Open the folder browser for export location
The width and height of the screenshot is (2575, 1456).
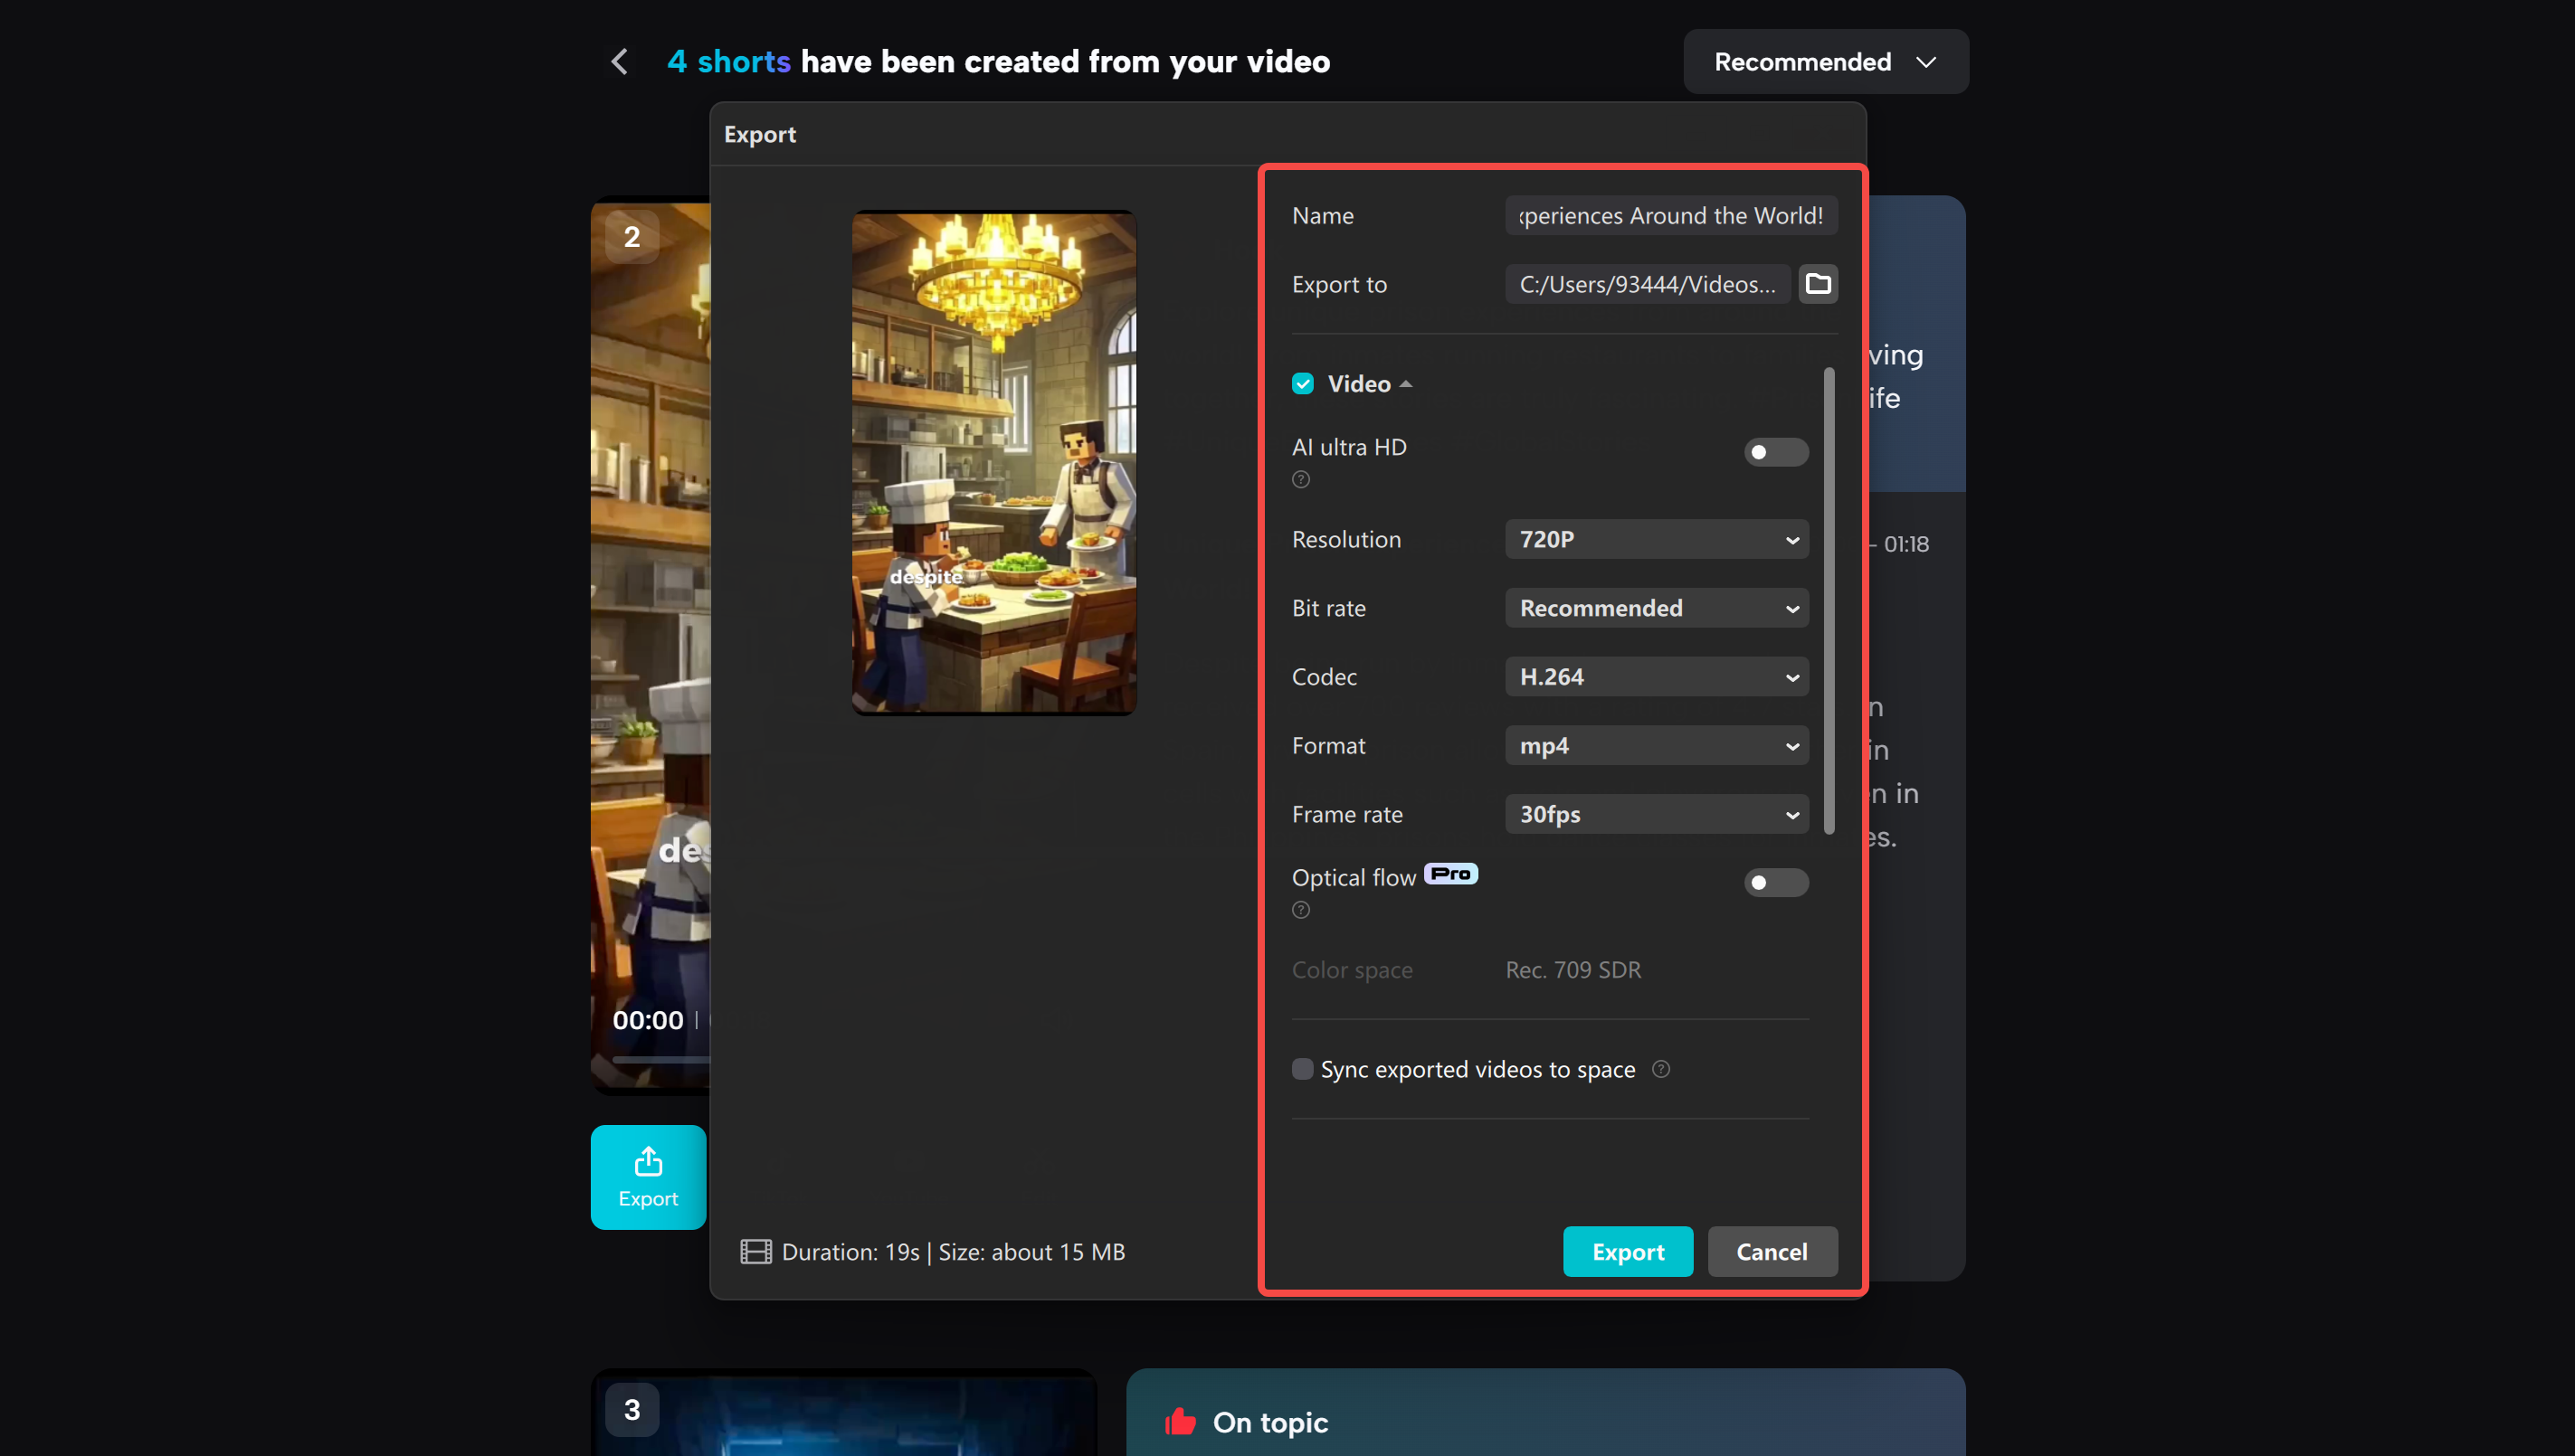[x=1818, y=284]
